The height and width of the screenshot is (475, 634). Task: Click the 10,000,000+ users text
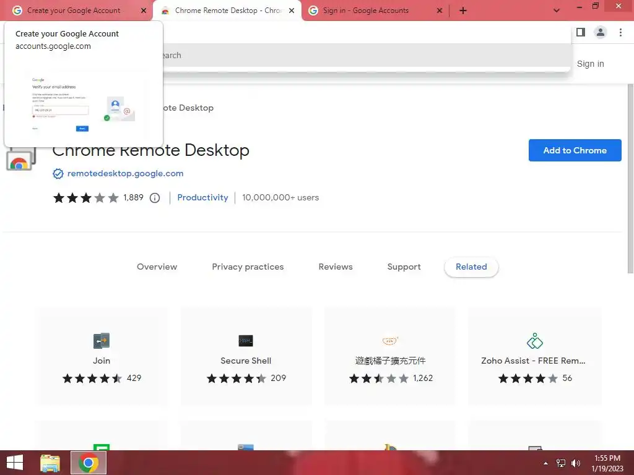point(280,197)
